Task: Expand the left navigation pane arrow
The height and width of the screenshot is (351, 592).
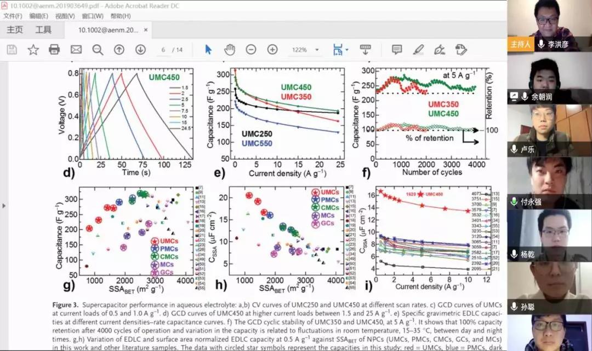Action: click(x=4, y=206)
